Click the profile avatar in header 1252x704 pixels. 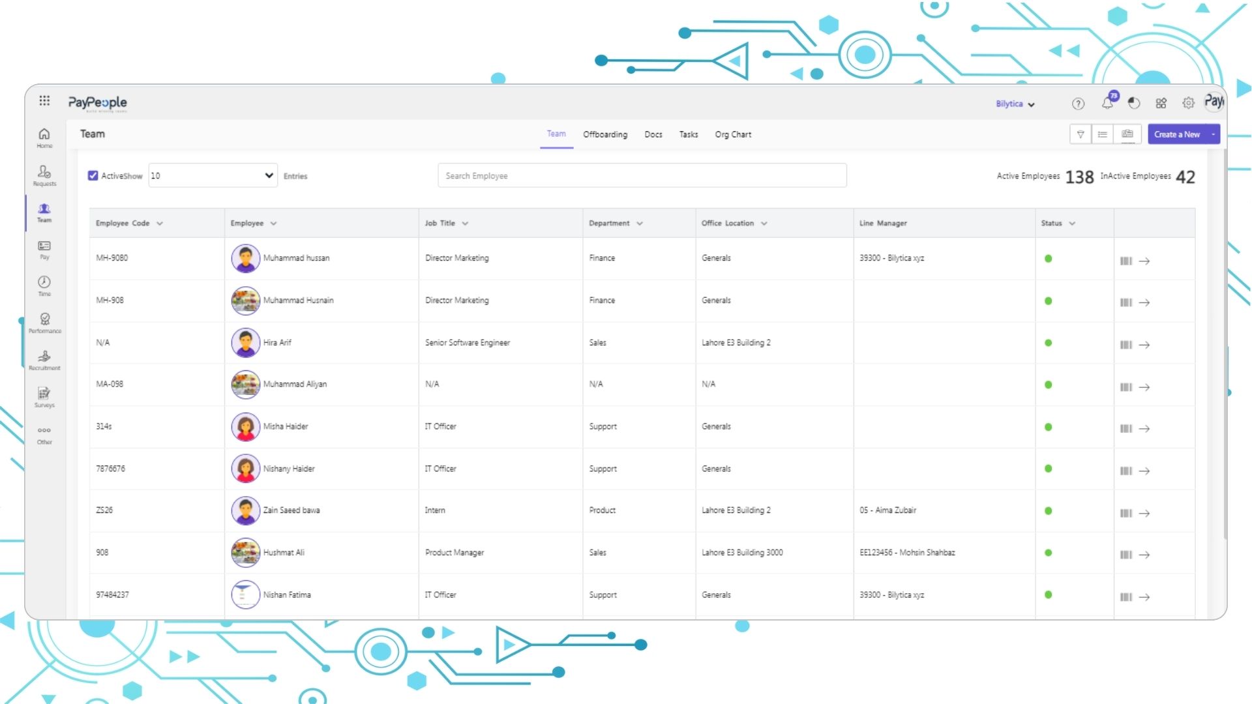1214,101
